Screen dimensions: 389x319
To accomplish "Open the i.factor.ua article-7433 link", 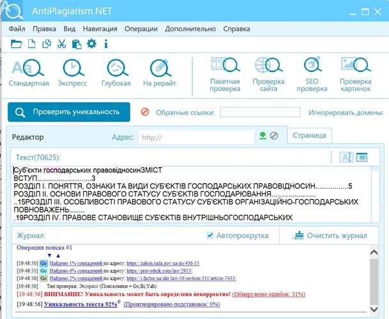I will click(181, 278).
